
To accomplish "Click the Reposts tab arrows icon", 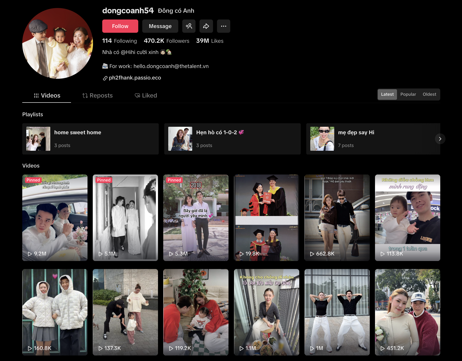I will 85,95.
